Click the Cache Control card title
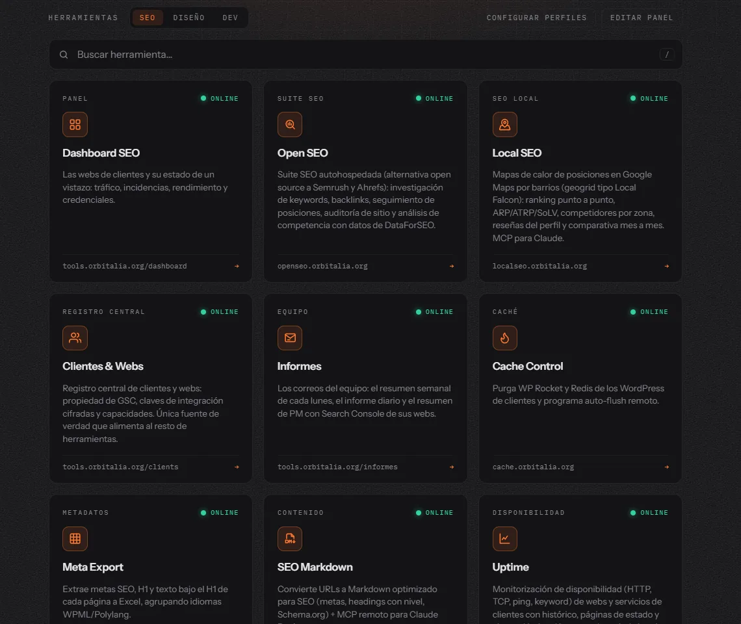Image resolution: width=741 pixels, height=624 pixels. pyautogui.click(x=528, y=367)
